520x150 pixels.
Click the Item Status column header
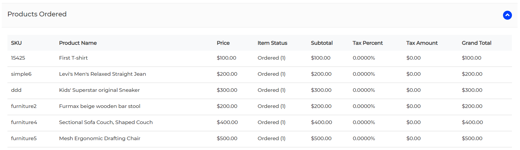pos(272,43)
